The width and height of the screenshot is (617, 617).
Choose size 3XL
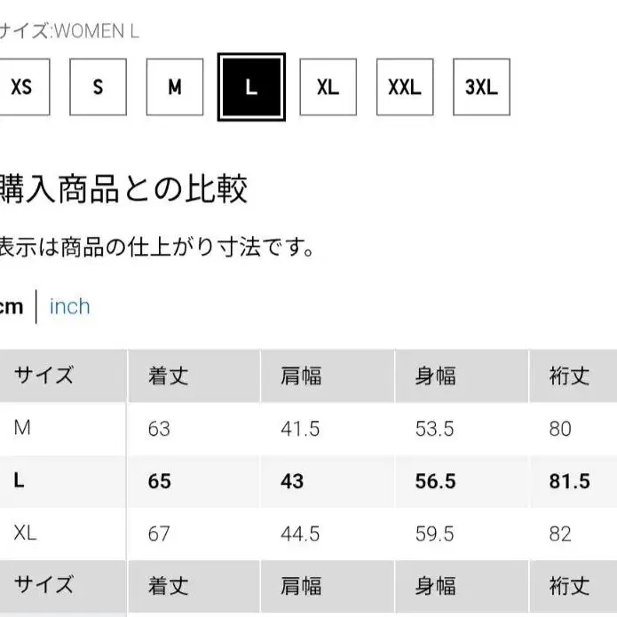click(481, 87)
